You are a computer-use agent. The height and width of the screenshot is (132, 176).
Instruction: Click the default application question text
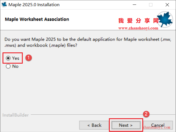coord(88,42)
